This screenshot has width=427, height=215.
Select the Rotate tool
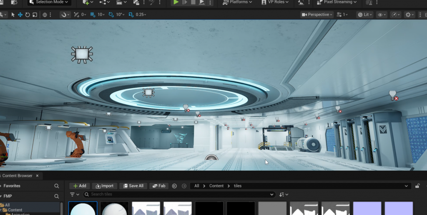click(28, 15)
